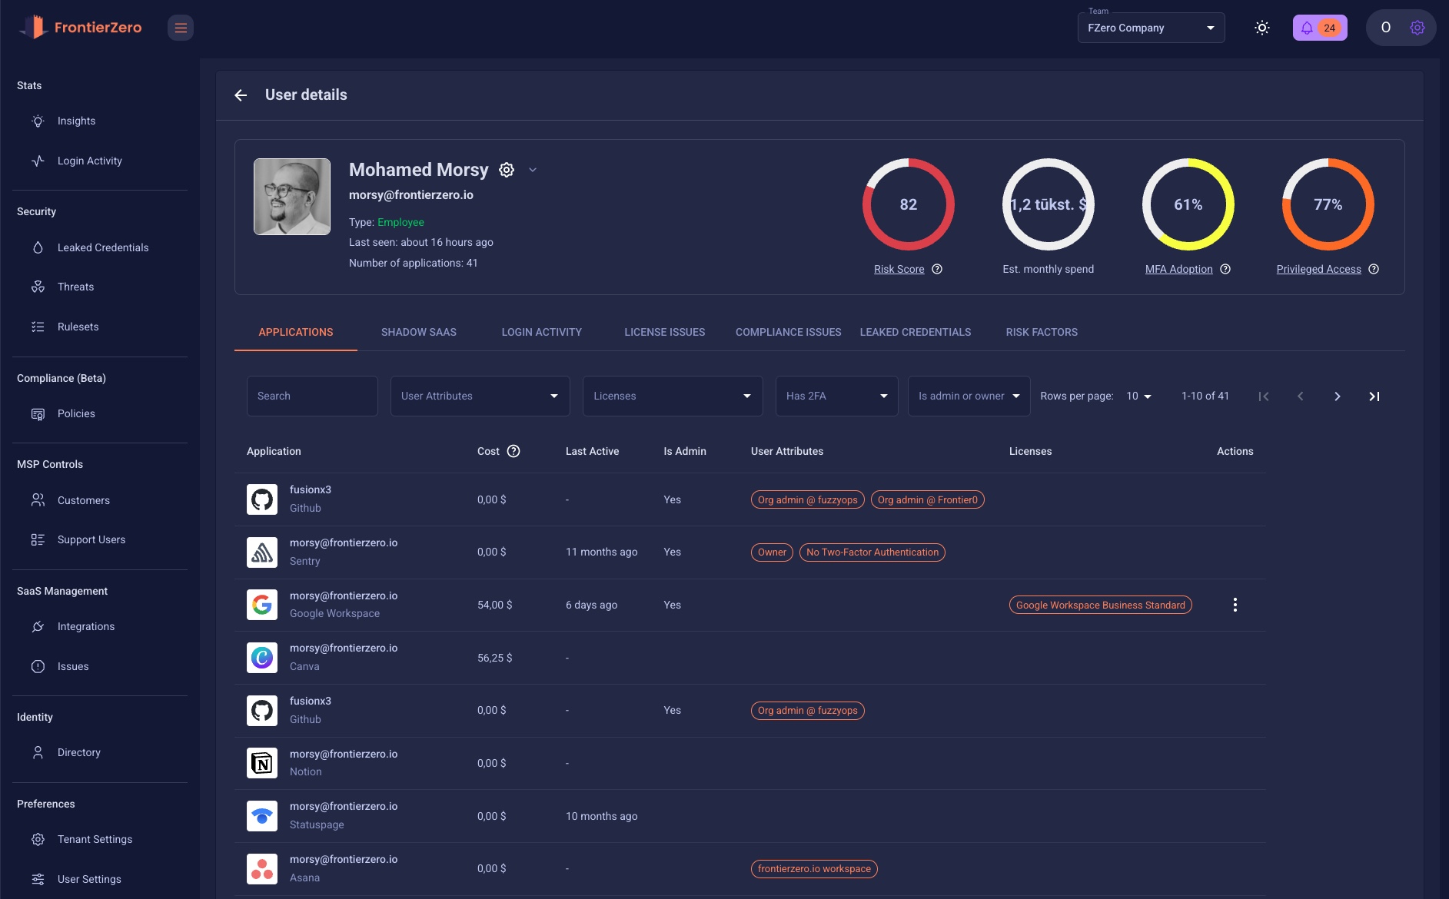The height and width of the screenshot is (899, 1449).
Task: Click the back arrow beside User details
Action: coord(241,95)
